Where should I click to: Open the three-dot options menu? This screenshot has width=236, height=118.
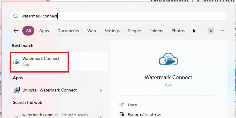222,31
